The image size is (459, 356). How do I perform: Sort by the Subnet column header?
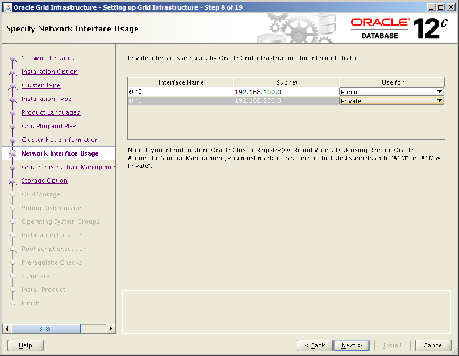pyautogui.click(x=286, y=82)
